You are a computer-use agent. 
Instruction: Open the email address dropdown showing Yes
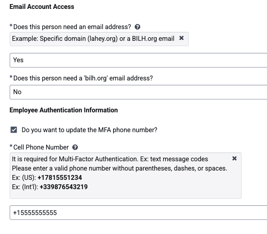[x=138, y=60]
